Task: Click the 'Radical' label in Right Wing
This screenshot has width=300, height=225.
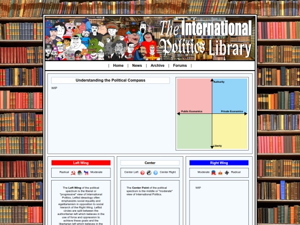Action: [x=236, y=172]
